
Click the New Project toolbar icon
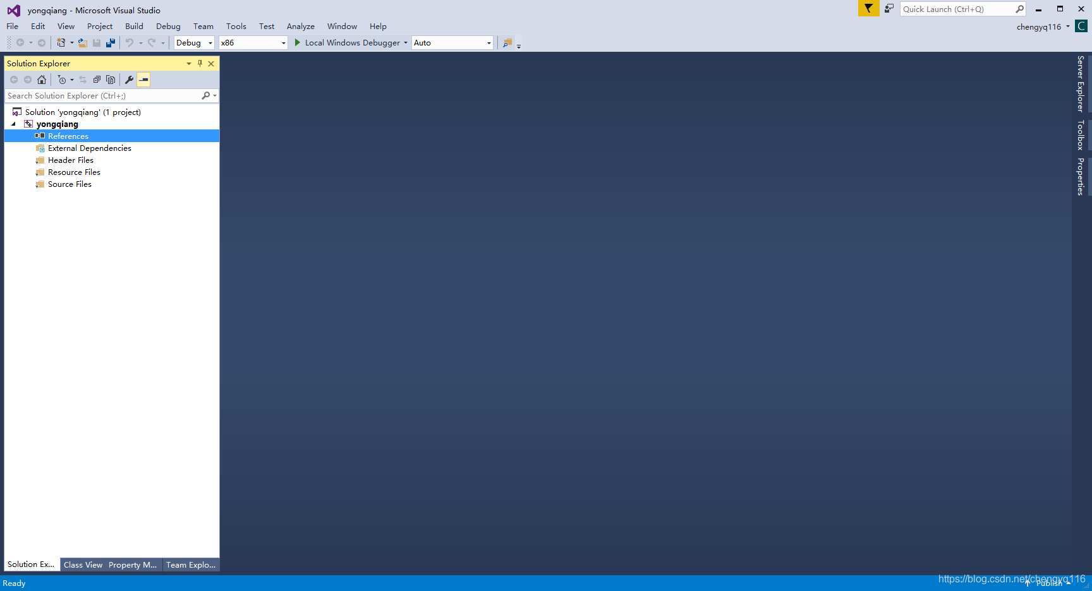click(x=61, y=42)
